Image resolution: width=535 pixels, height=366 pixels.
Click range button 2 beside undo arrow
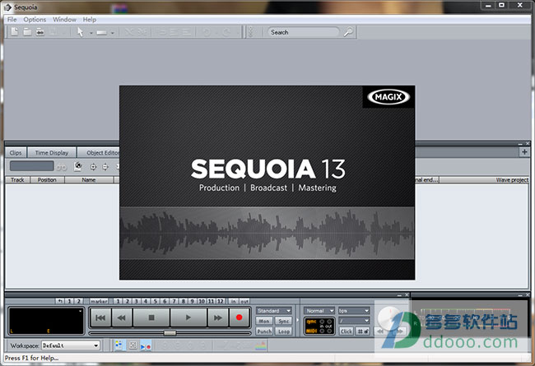tap(78, 301)
